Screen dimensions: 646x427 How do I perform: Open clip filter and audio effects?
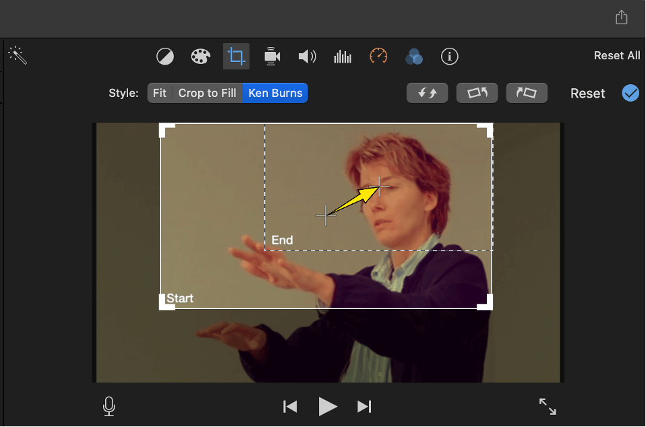414,57
